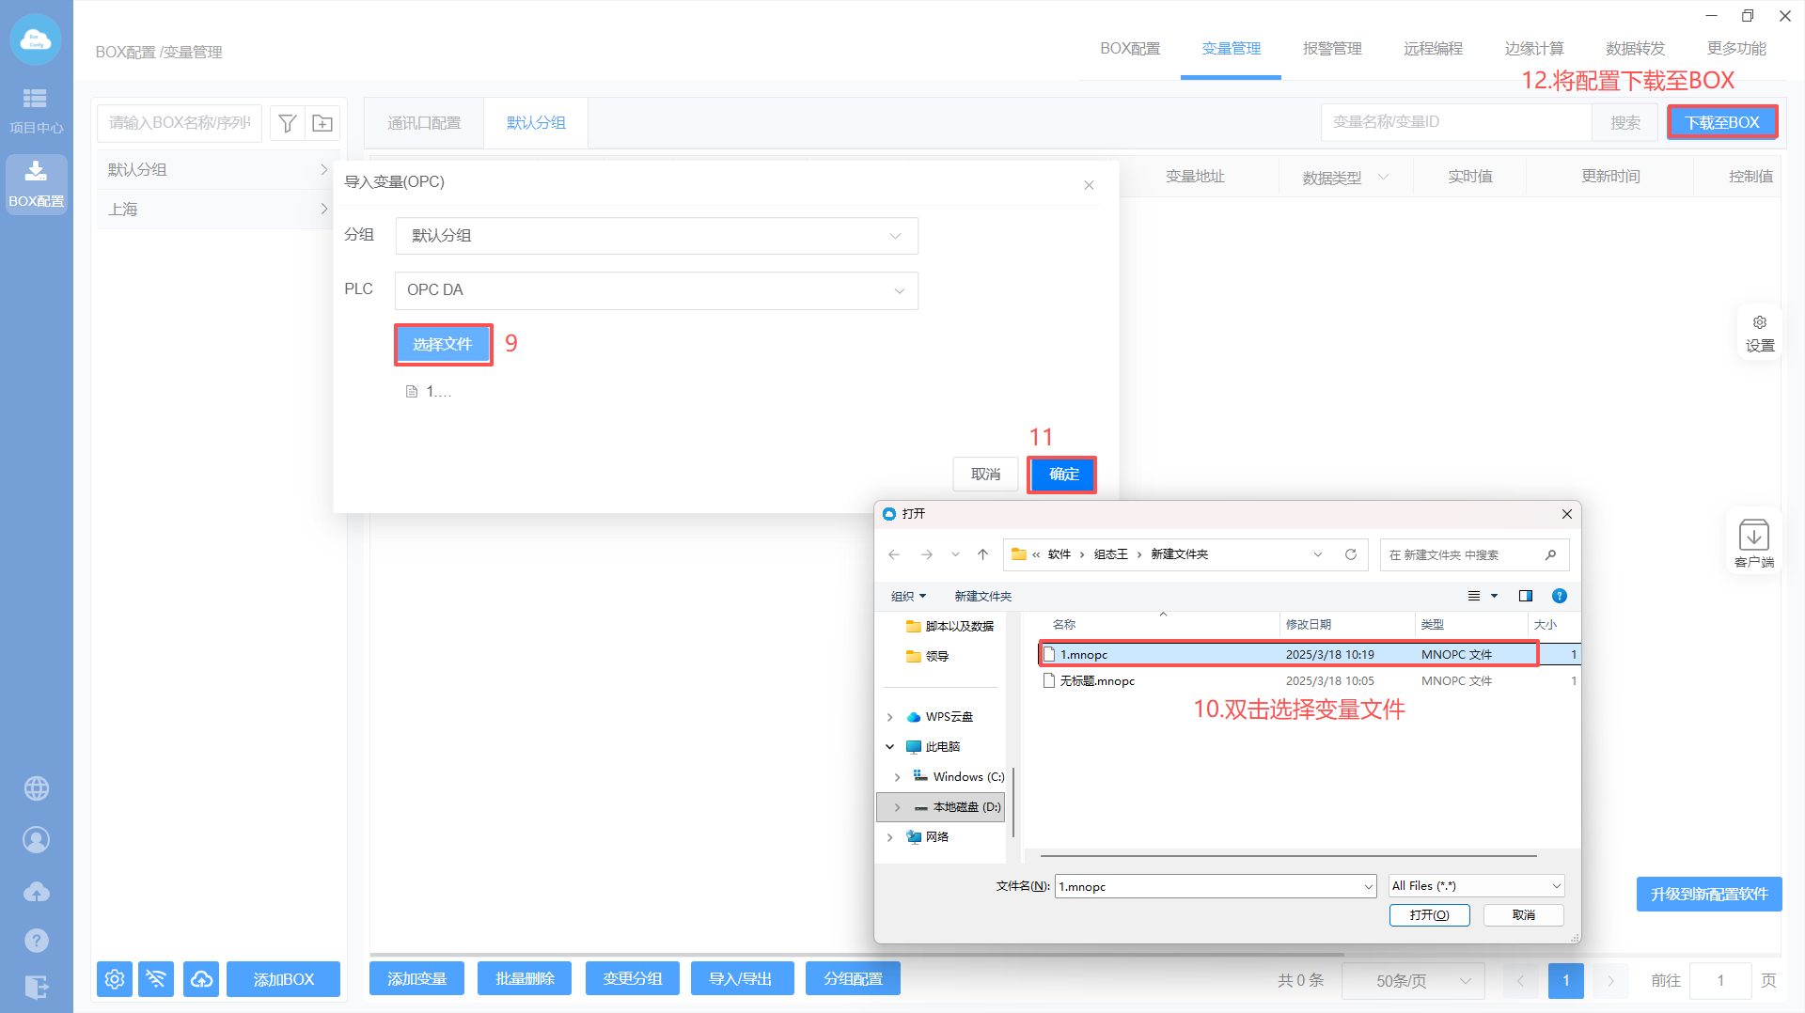Refresh the file dialog folder view
Image resolution: width=1805 pixels, height=1013 pixels.
pos(1351,554)
